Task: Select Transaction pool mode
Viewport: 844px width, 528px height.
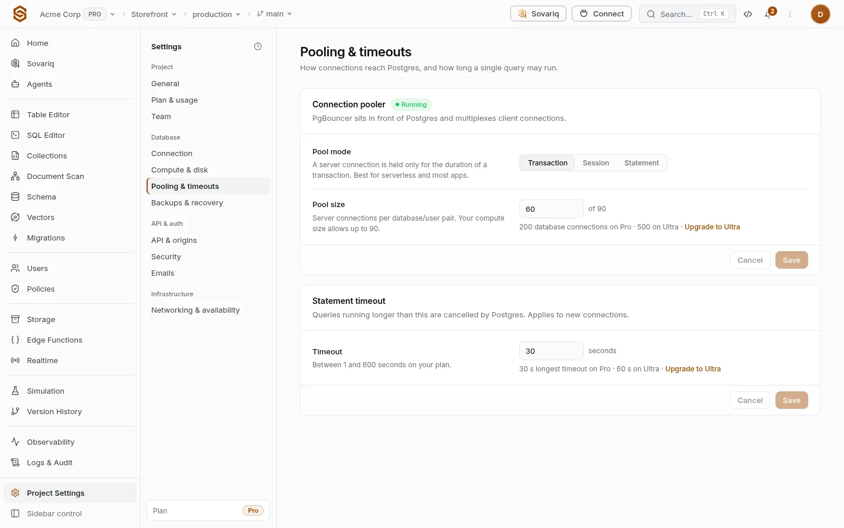Action: pyautogui.click(x=547, y=163)
